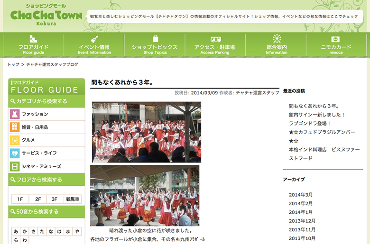Open the green cinema film icon
Image resolution: width=370 pixels, height=244 pixels.
tap(14, 166)
